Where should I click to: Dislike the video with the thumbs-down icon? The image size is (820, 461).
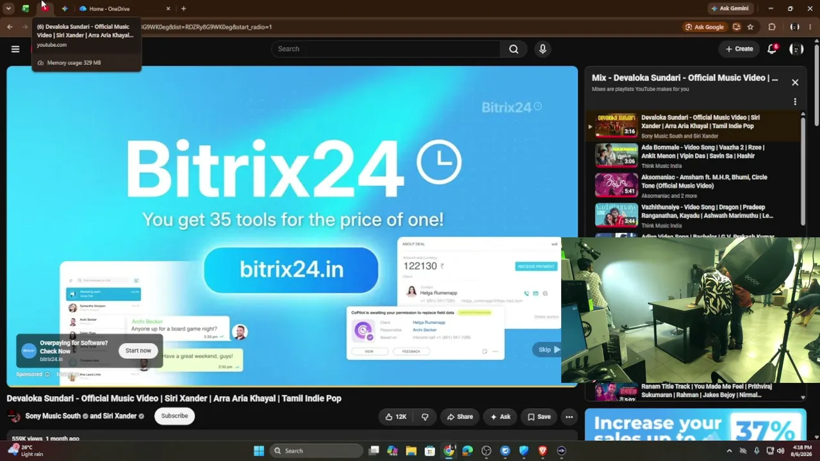(425, 417)
